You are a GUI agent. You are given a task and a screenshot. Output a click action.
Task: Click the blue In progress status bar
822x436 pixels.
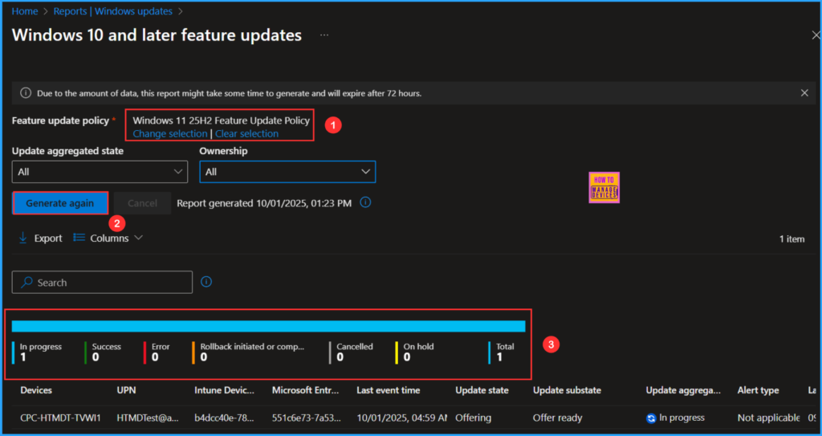[268, 326]
